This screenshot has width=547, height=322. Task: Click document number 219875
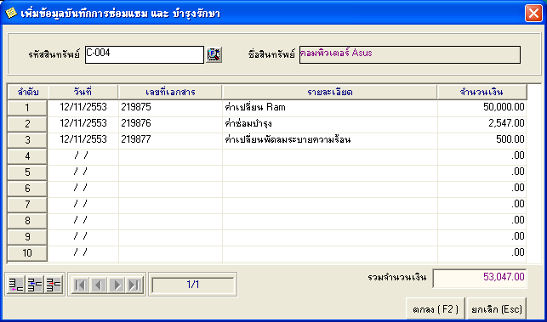(x=170, y=108)
